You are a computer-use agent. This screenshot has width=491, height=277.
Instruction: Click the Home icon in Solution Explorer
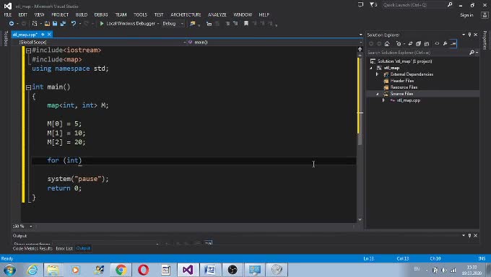click(x=387, y=44)
